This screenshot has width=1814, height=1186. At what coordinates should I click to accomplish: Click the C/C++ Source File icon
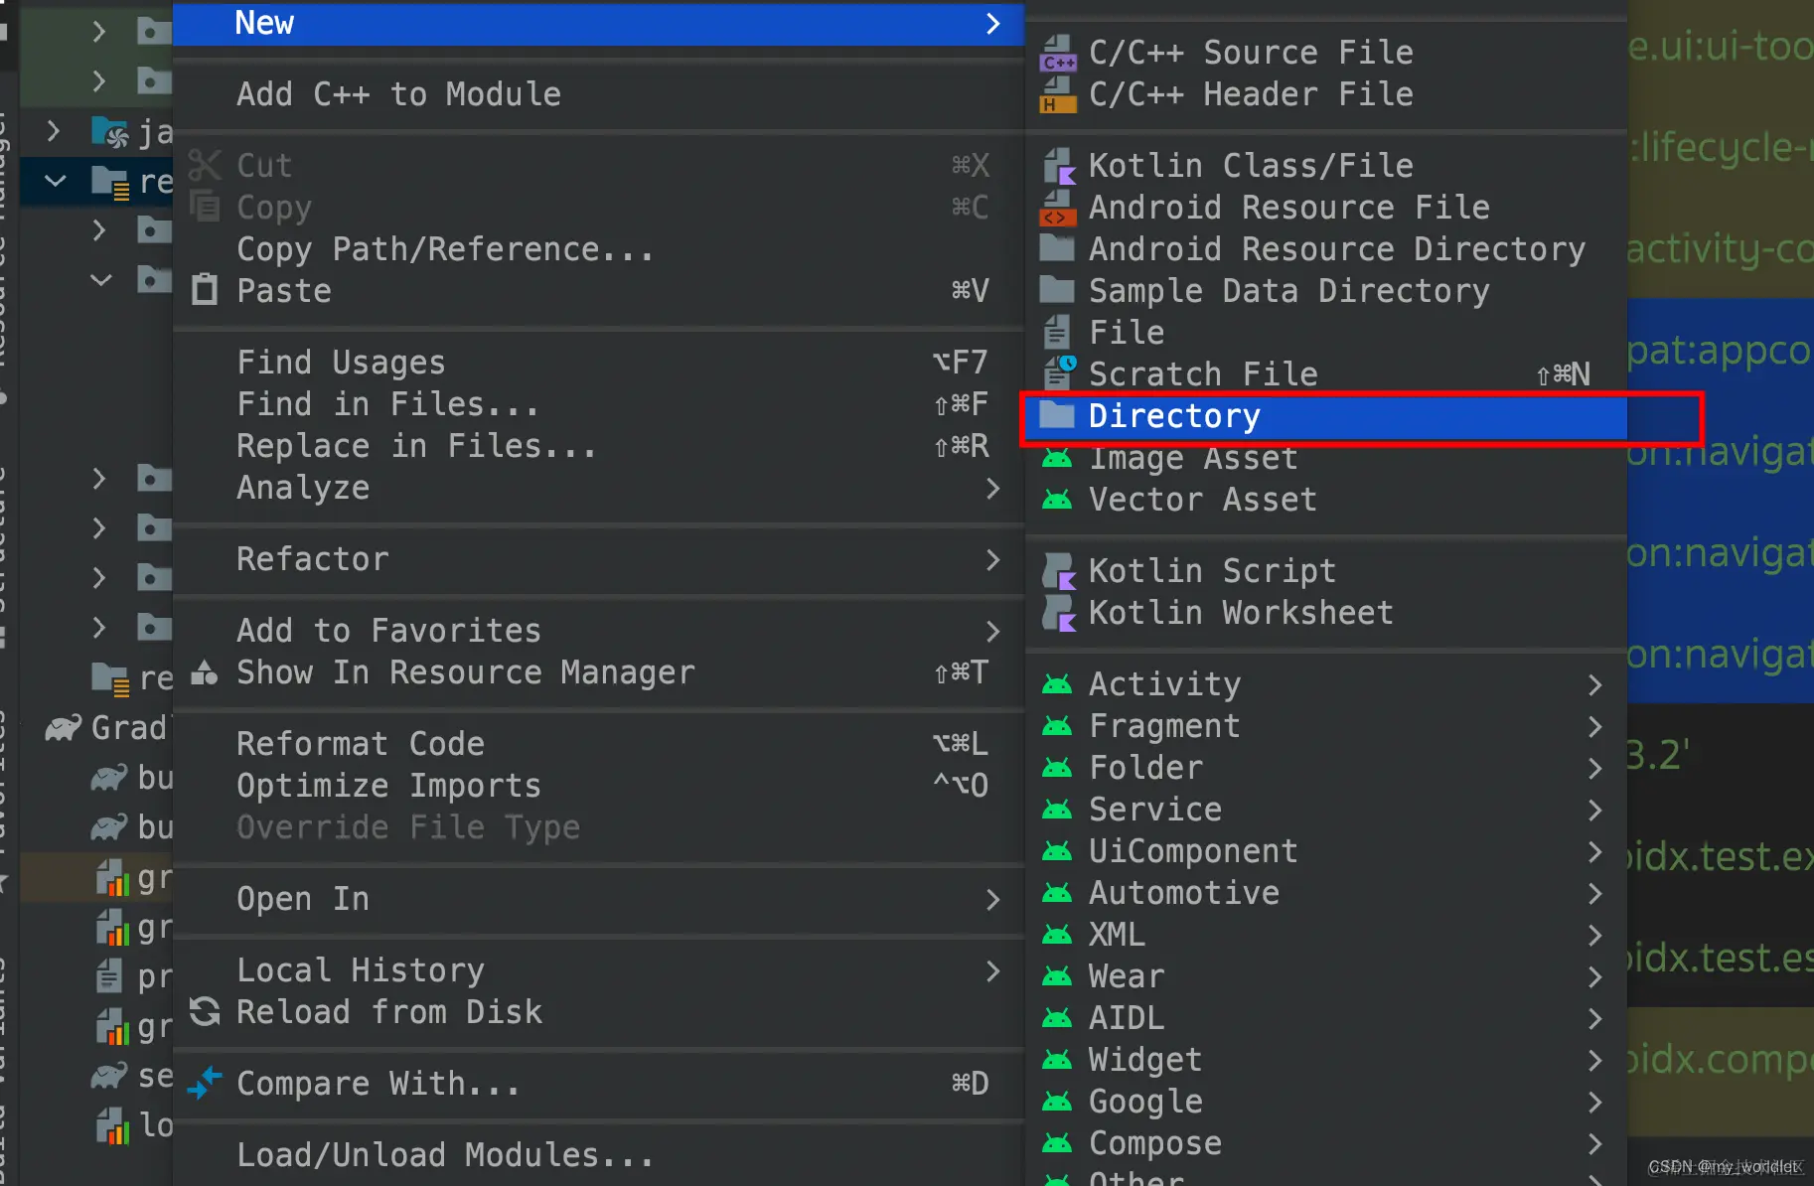pyautogui.click(x=1058, y=53)
